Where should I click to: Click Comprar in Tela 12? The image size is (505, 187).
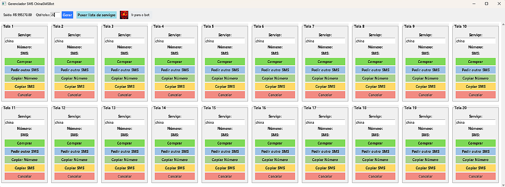point(74,143)
